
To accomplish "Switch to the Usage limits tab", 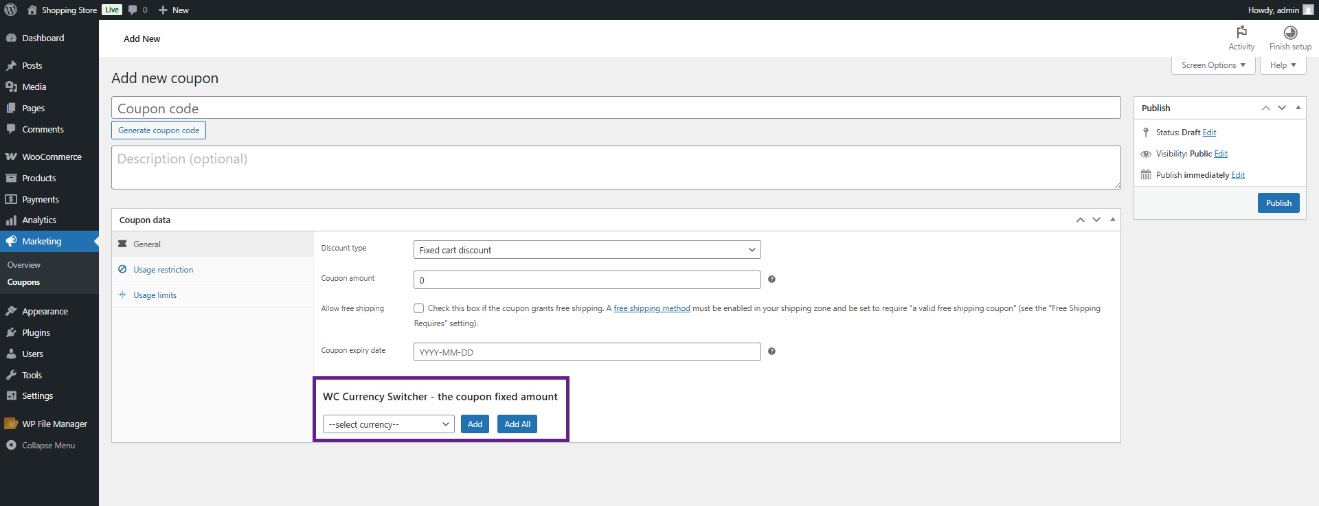I will click(x=213, y=295).
